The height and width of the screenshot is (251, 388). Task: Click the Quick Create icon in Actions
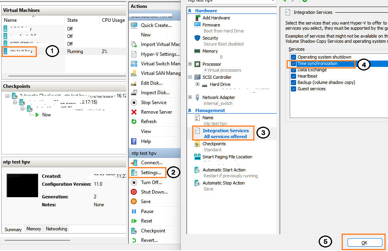pyautogui.click(x=134, y=25)
